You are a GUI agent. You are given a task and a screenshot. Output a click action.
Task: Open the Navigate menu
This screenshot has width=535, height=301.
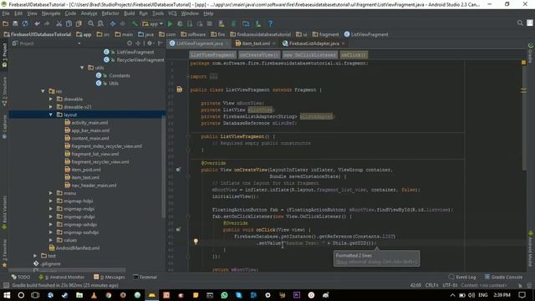tap(51, 13)
